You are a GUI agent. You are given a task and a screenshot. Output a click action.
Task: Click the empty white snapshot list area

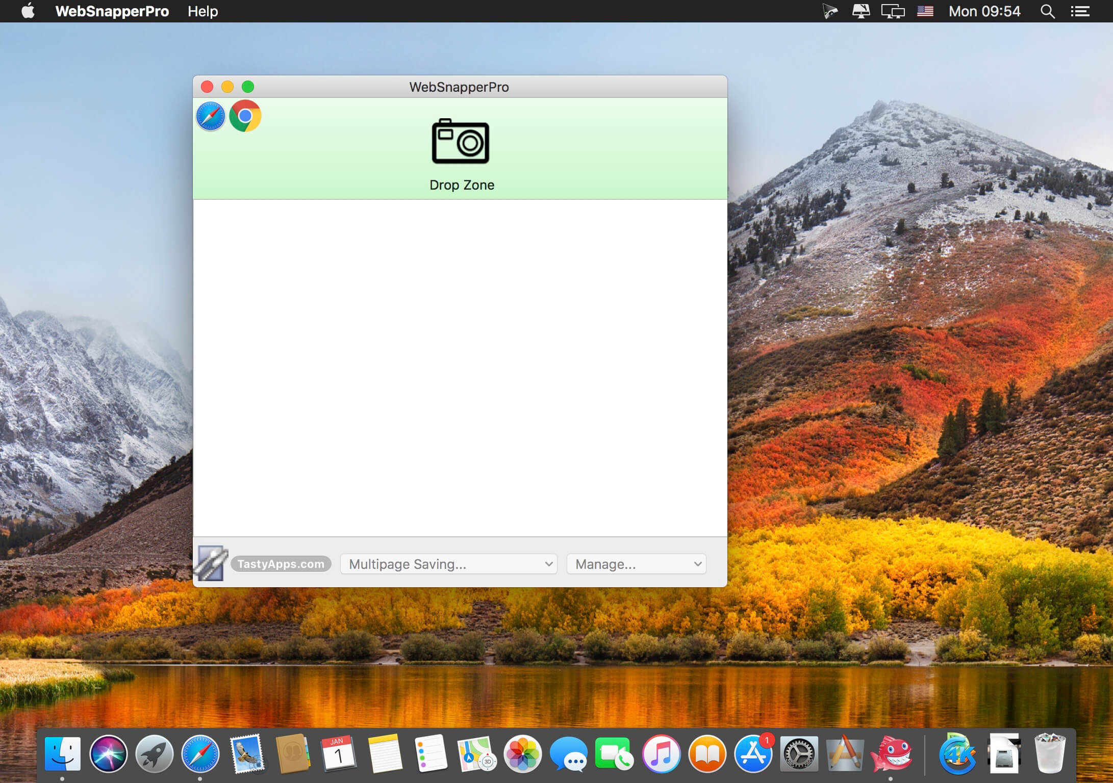pos(460,367)
